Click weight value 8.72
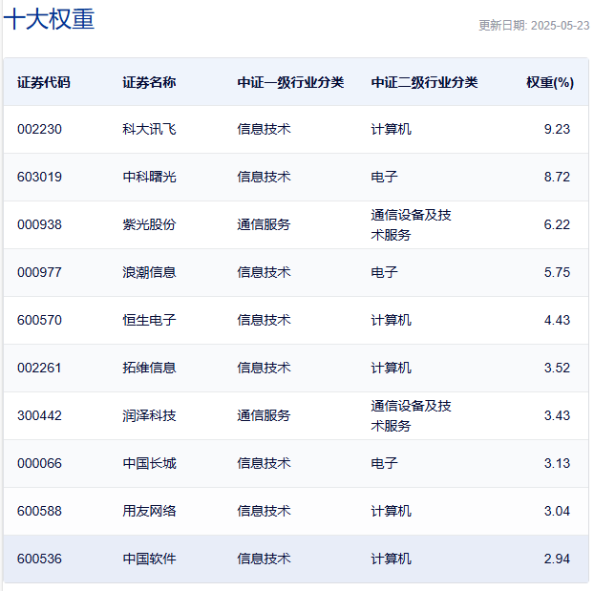The height and width of the screenshot is (591, 594). pos(557,177)
